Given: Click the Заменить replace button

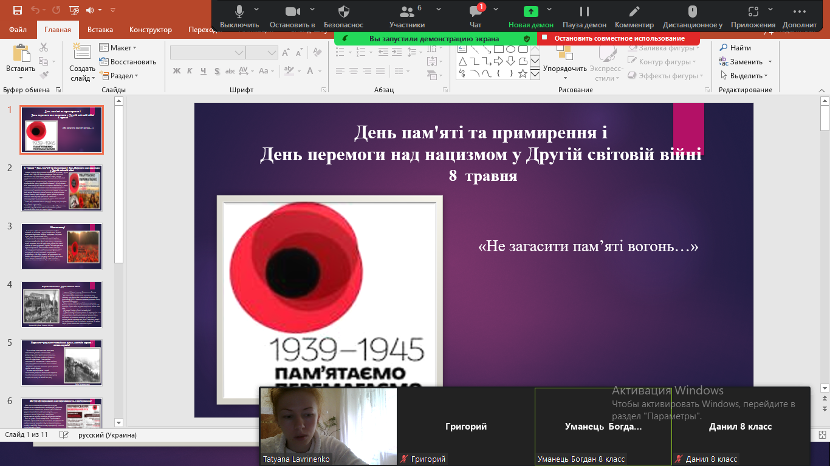Looking at the screenshot, I should coord(741,62).
